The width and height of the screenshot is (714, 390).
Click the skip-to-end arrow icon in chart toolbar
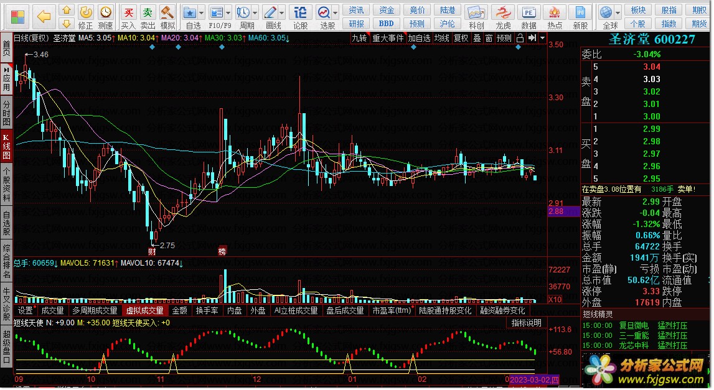click(x=532, y=38)
